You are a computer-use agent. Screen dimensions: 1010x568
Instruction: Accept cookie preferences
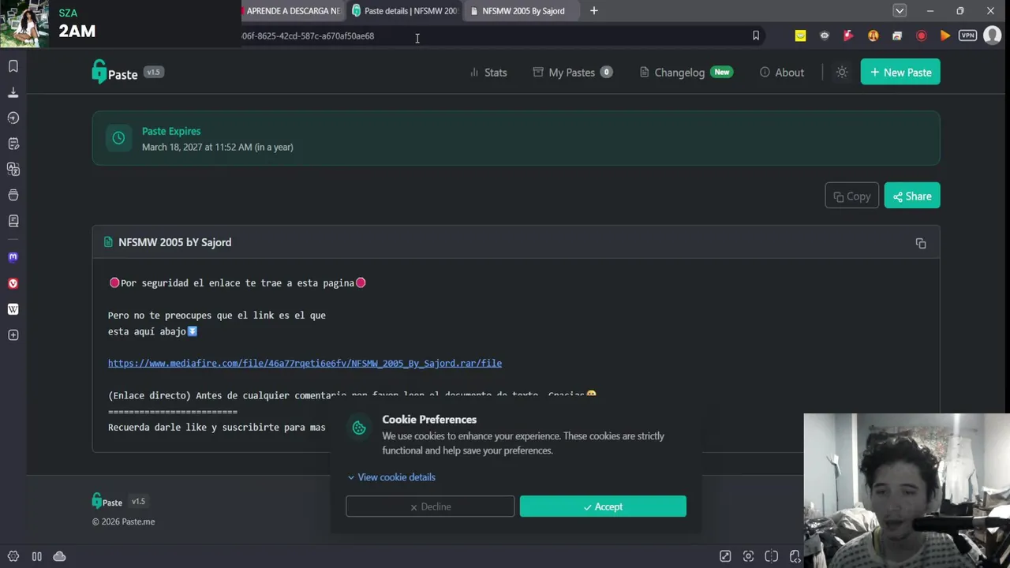[x=603, y=506]
